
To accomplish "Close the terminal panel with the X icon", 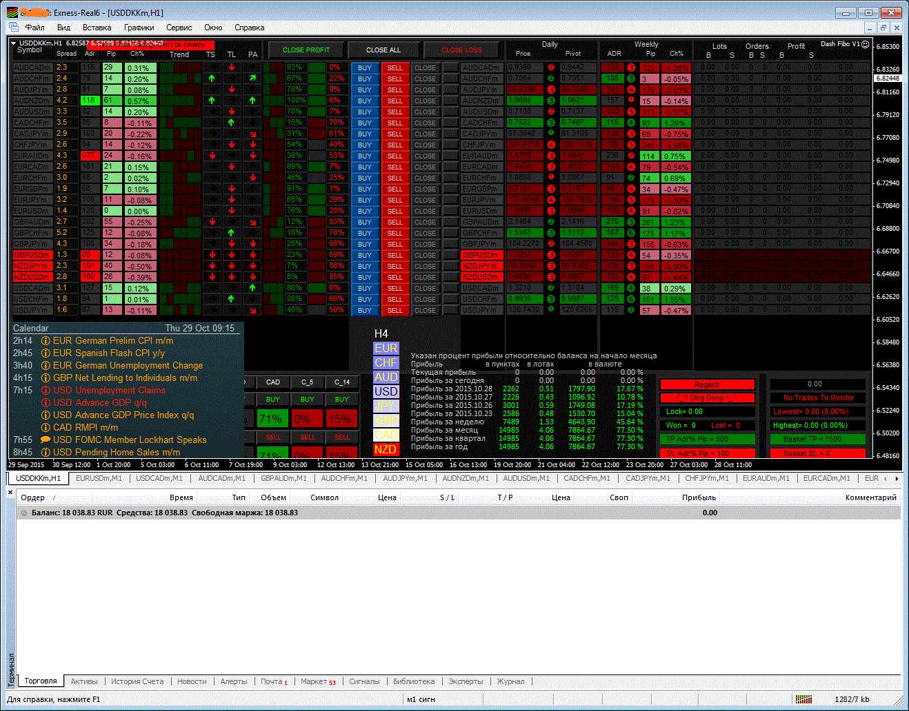I will click(x=10, y=493).
